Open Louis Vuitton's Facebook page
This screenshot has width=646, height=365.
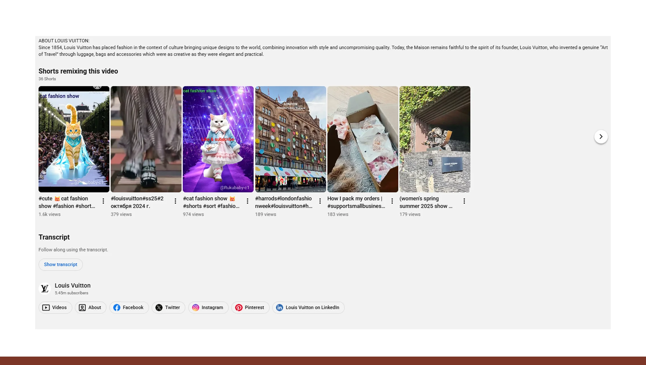[129, 308]
